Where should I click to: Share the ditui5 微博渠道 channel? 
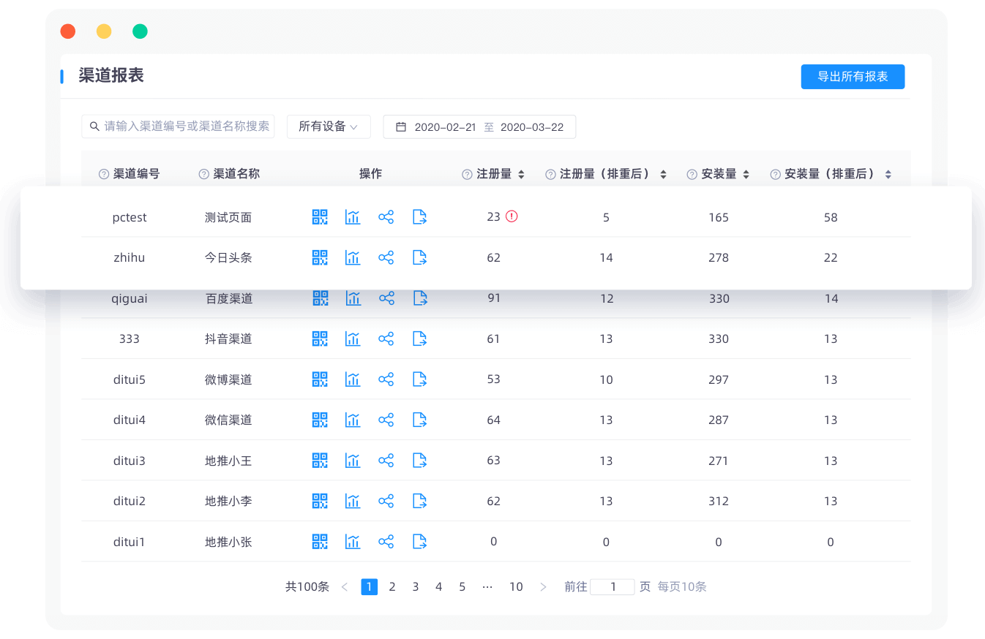[x=386, y=379]
